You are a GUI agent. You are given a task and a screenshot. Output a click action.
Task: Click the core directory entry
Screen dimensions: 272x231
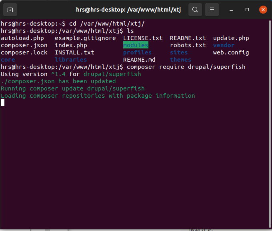point(8,60)
